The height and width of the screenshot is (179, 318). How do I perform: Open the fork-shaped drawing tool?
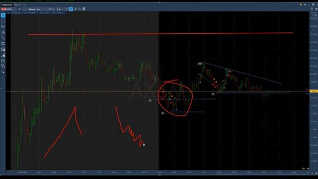[x=3, y=66]
